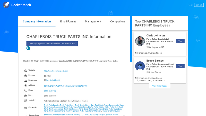Click location pin next to United States

tap(147, 72)
